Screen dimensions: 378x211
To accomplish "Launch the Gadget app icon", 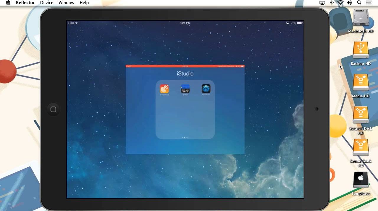I will tap(185, 89).
